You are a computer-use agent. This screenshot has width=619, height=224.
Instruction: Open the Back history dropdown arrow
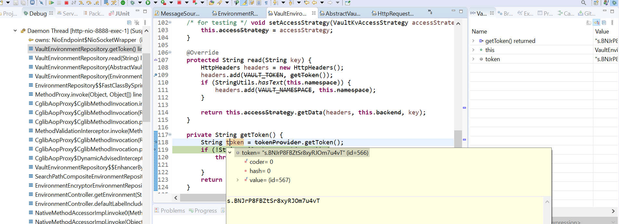(322, 3)
